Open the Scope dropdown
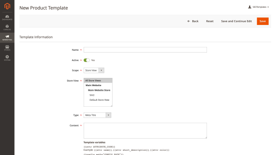This screenshot has width=276, height=155. pyautogui.click(x=94, y=70)
